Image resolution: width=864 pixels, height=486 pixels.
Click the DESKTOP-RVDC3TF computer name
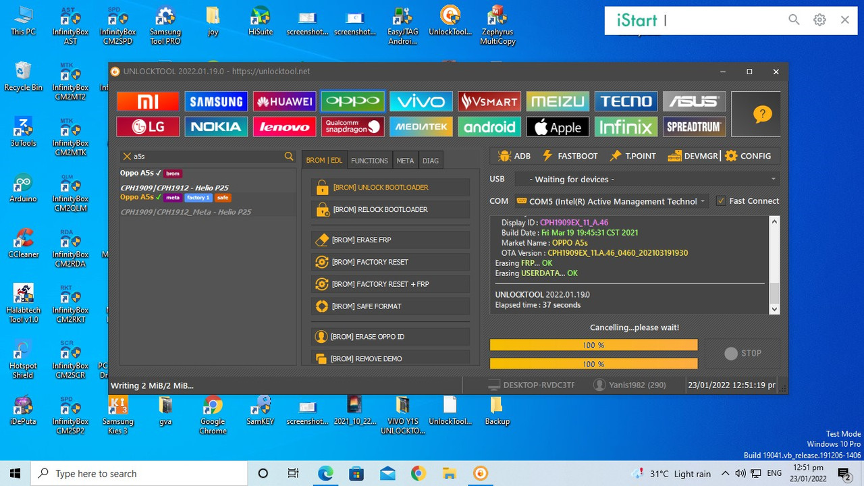pyautogui.click(x=531, y=385)
